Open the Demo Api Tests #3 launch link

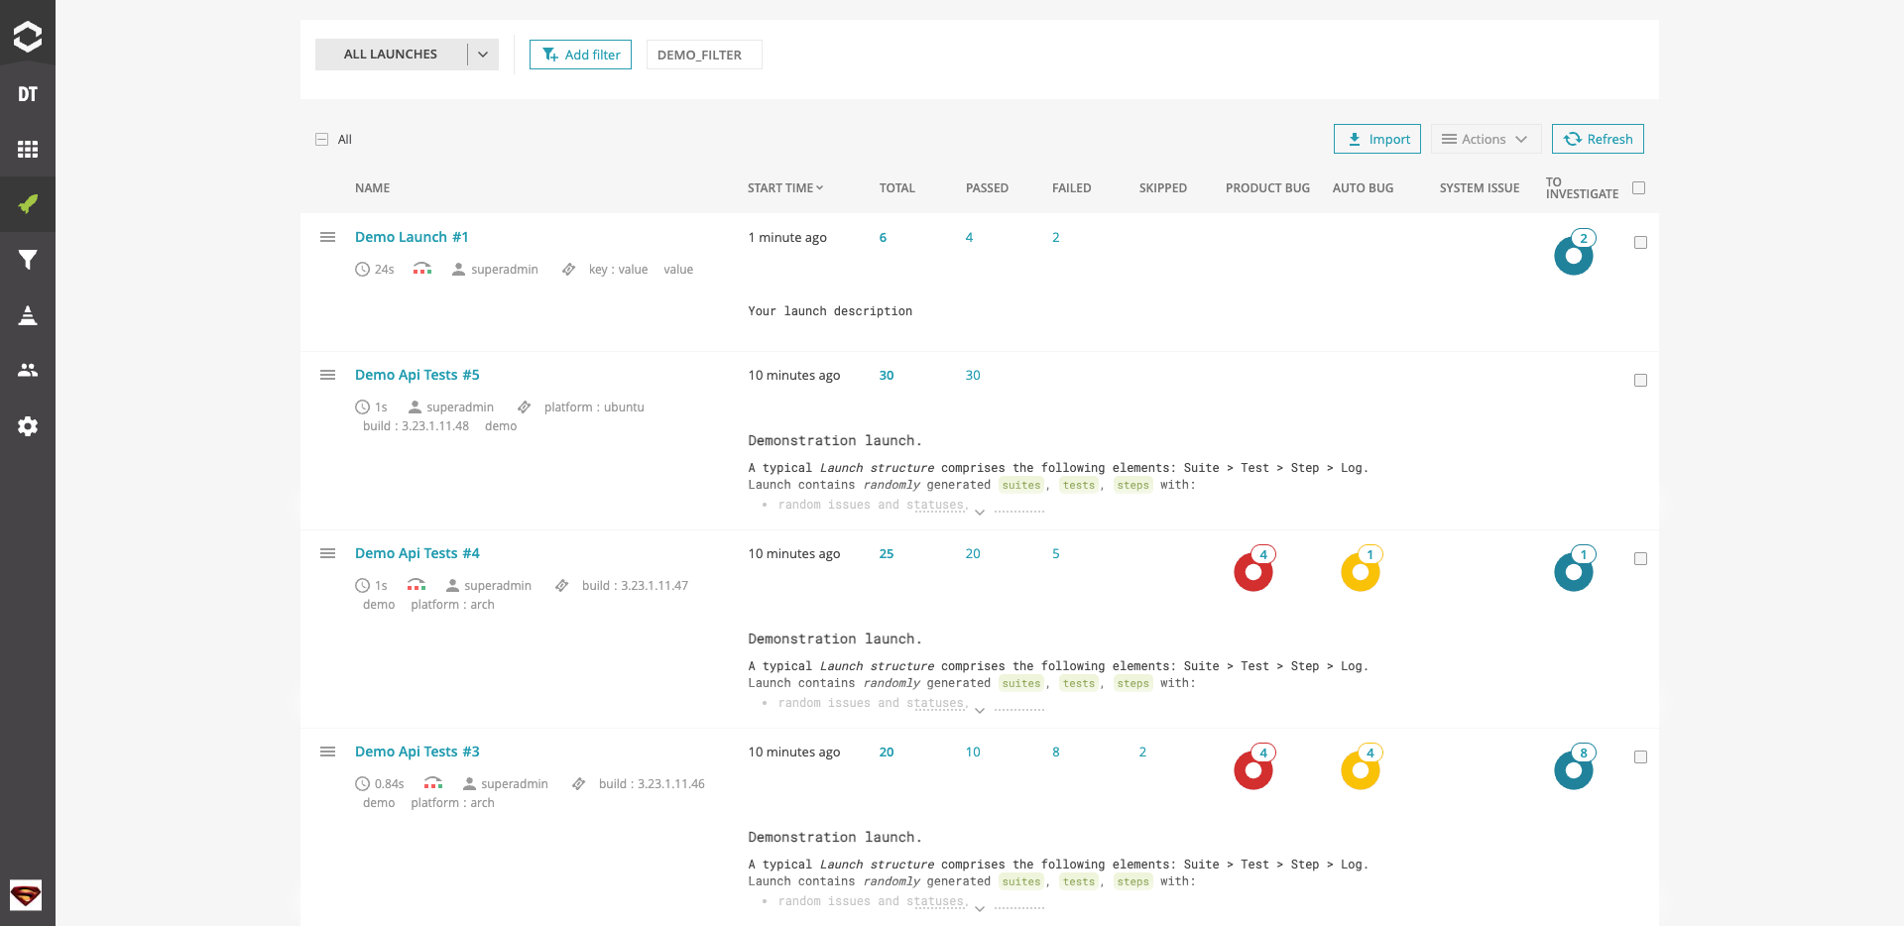416,752
